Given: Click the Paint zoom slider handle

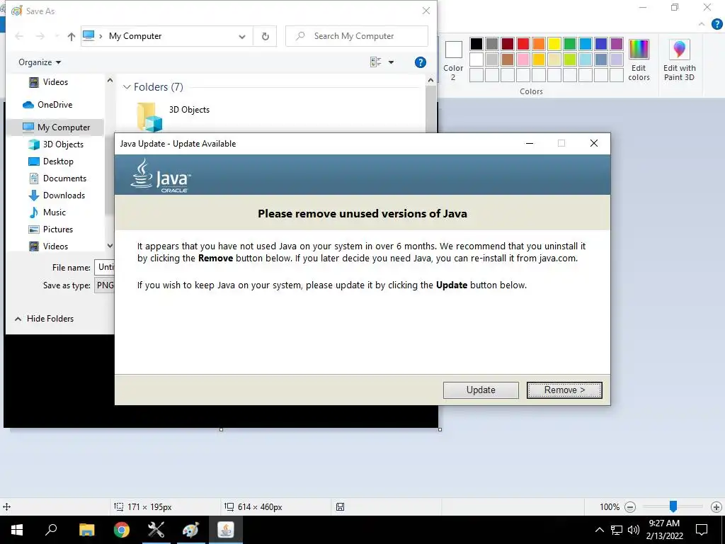Looking at the screenshot, I should (x=673, y=506).
